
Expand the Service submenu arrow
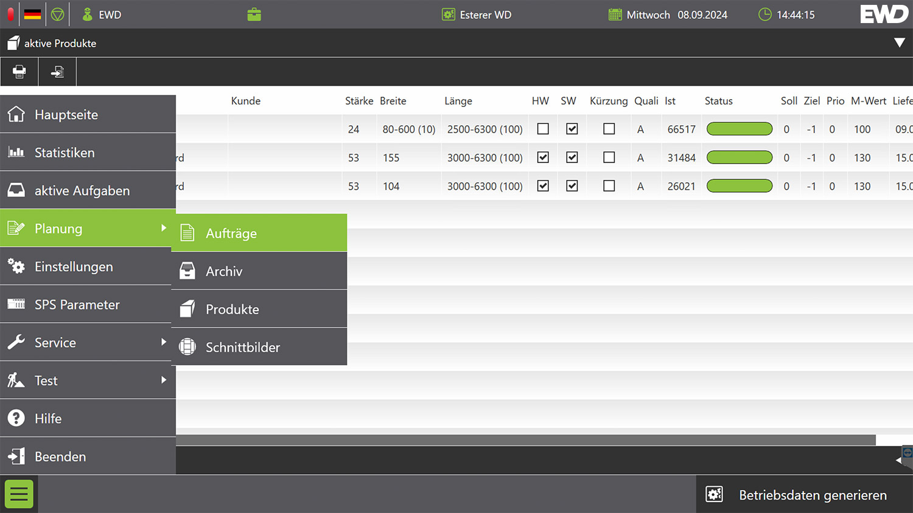pos(163,342)
